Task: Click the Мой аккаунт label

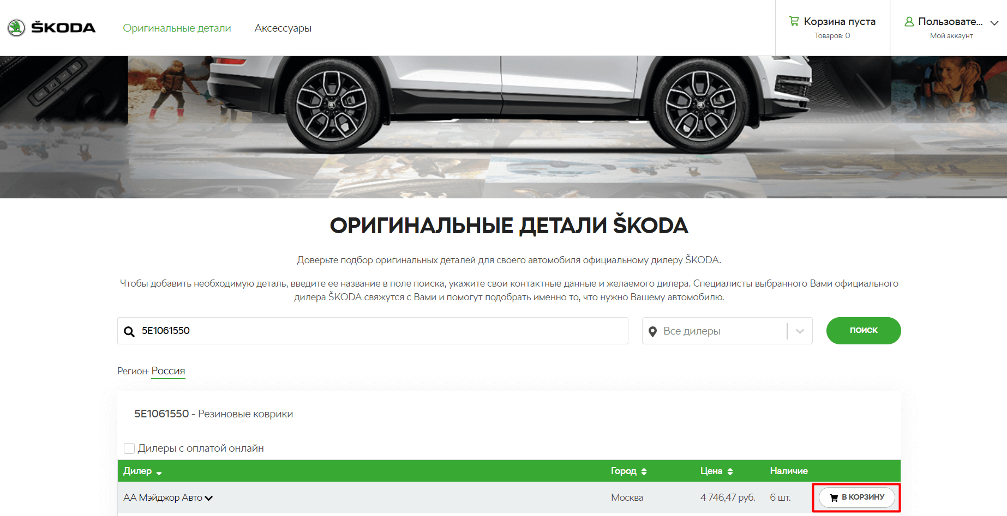Action: click(x=951, y=35)
